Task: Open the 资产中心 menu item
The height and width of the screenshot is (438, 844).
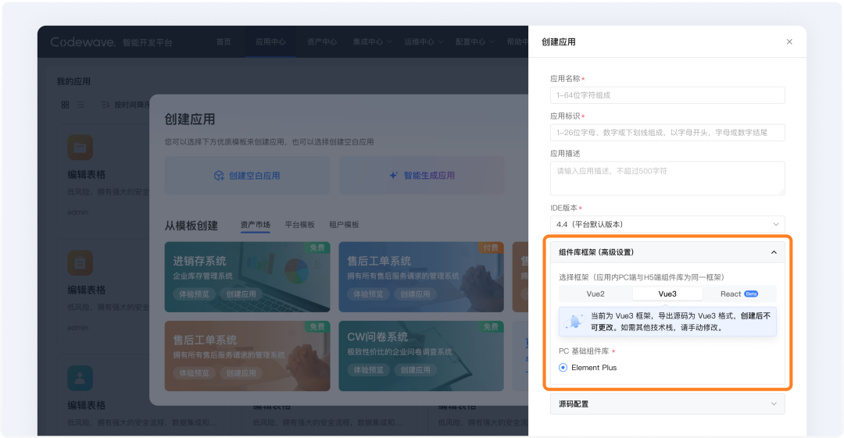Action: point(322,41)
